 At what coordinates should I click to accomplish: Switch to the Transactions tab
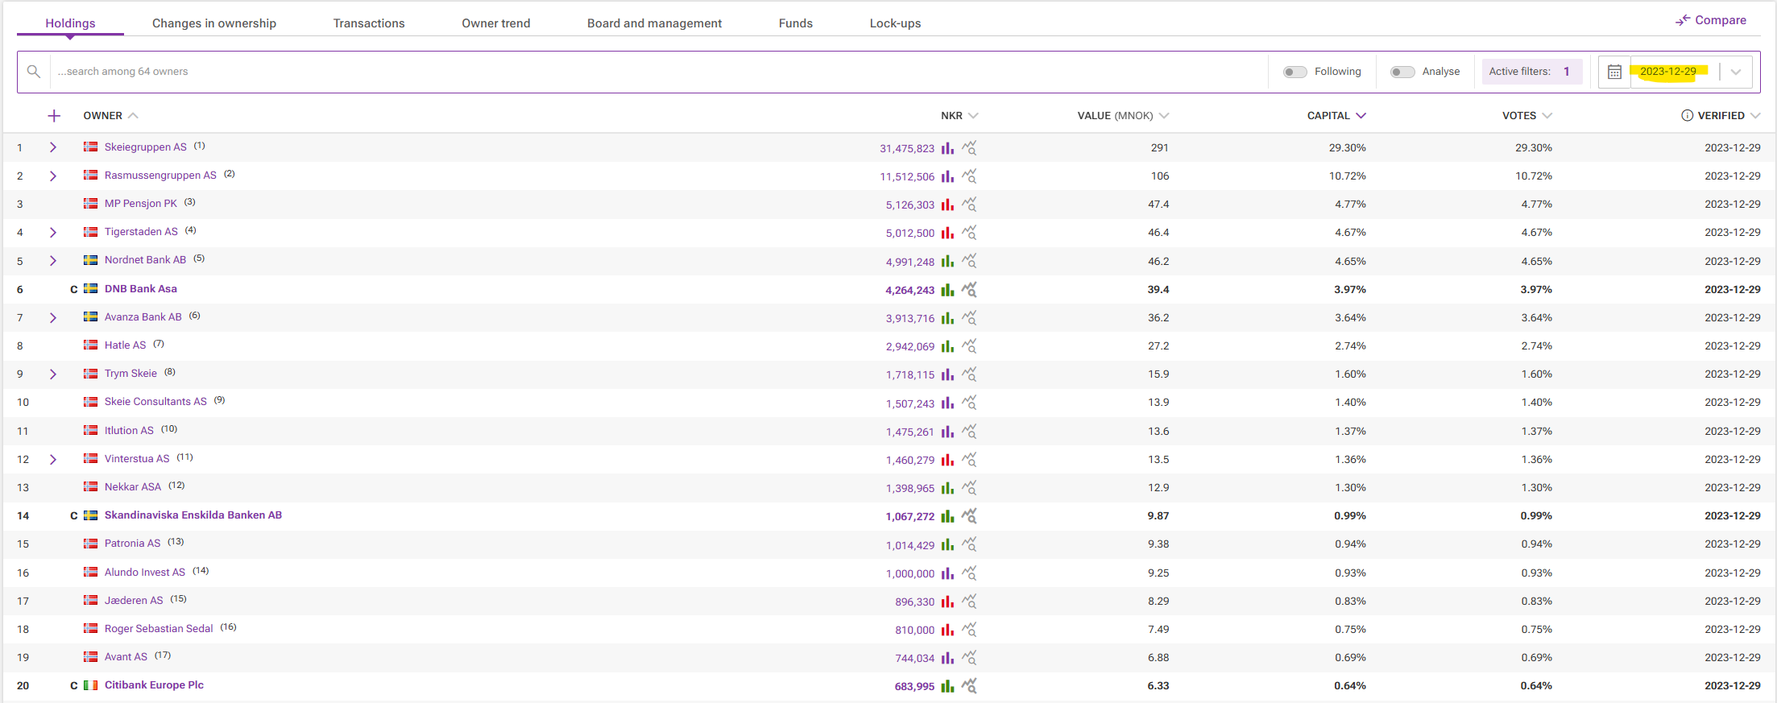(369, 23)
